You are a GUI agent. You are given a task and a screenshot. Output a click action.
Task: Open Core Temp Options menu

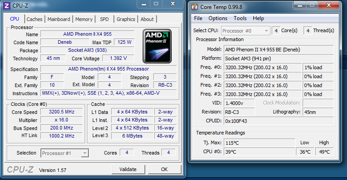point(218,18)
